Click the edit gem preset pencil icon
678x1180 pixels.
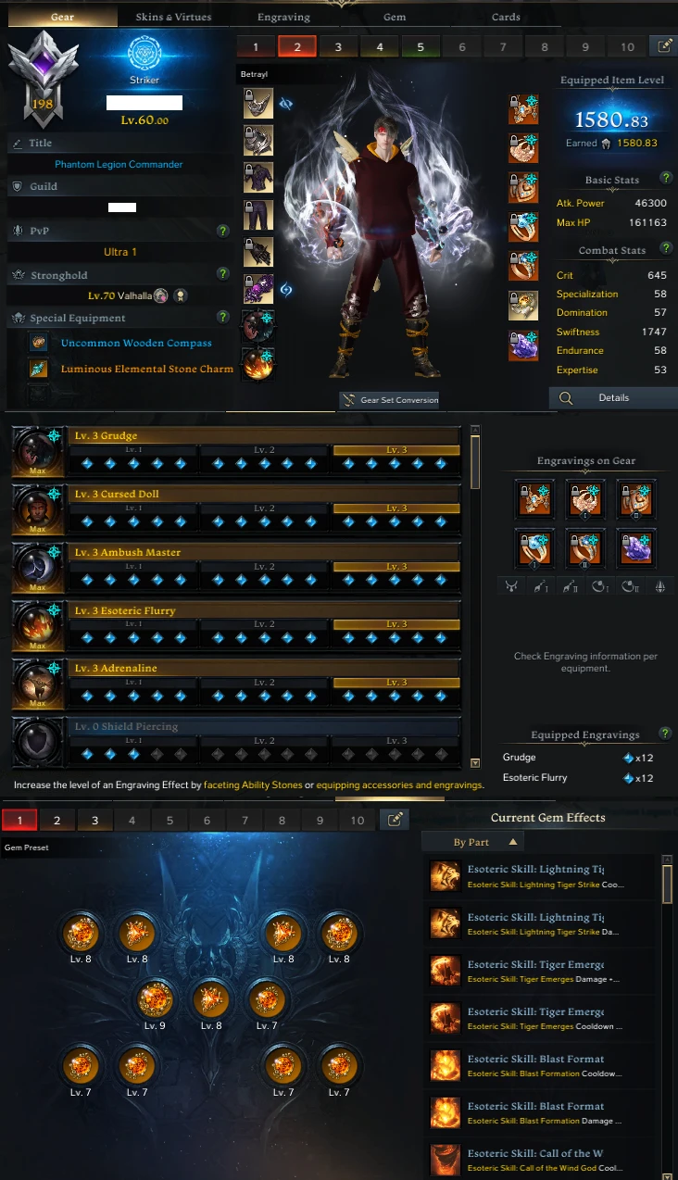pyautogui.click(x=395, y=820)
